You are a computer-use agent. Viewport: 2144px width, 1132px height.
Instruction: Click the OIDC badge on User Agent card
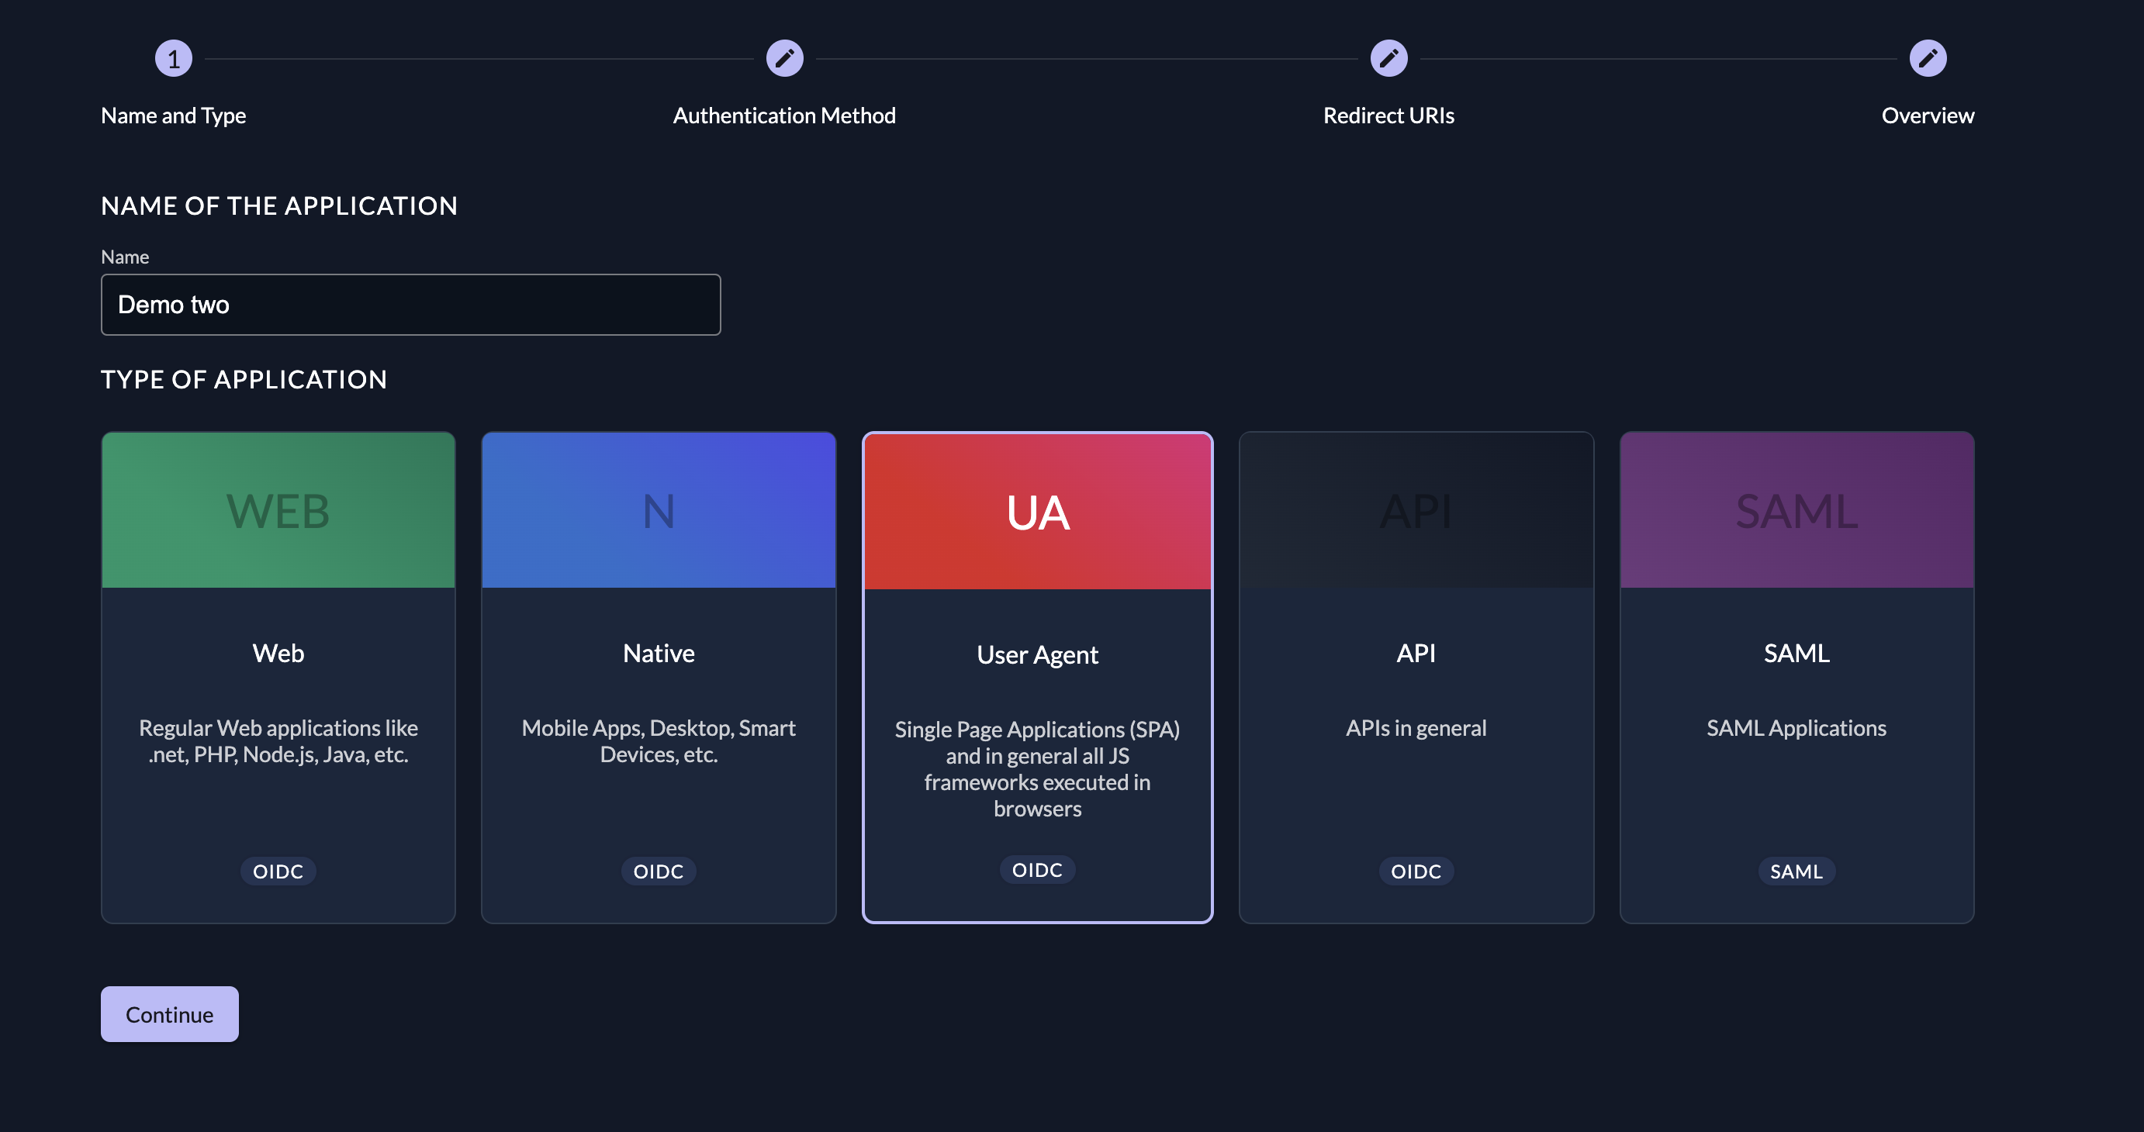(x=1037, y=869)
